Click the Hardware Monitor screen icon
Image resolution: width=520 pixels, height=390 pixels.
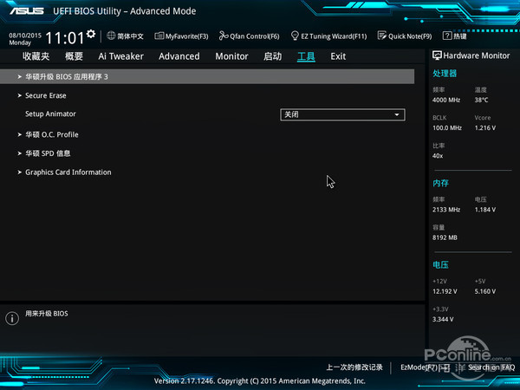click(437, 55)
